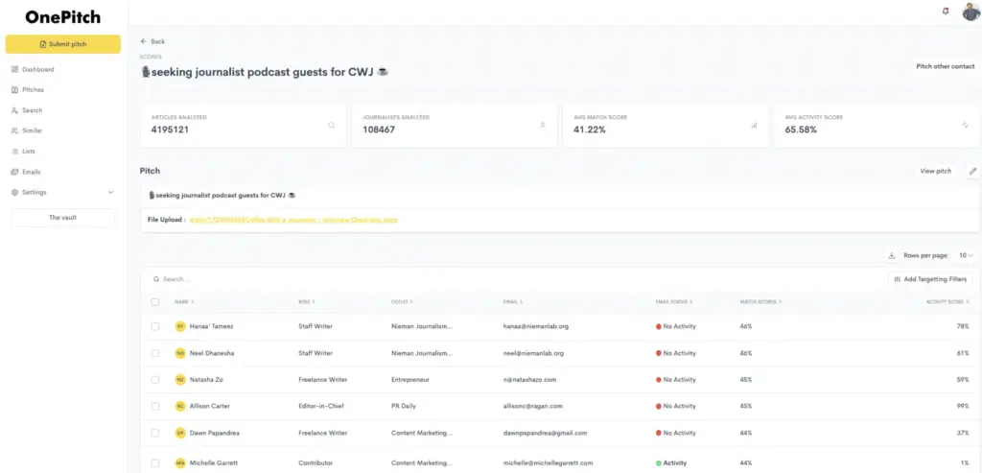The image size is (982, 473).
Task: Select Allison Carter row checkbox
Action: coord(155,406)
